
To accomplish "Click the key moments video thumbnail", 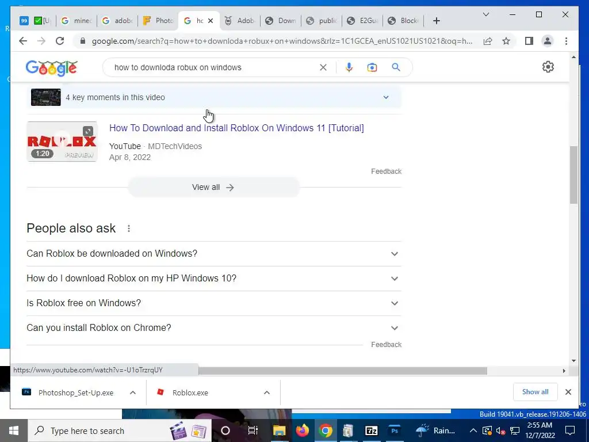I will click(46, 97).
